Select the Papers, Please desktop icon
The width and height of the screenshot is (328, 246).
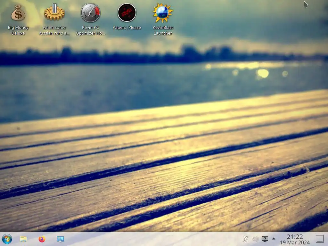point(127,13)
